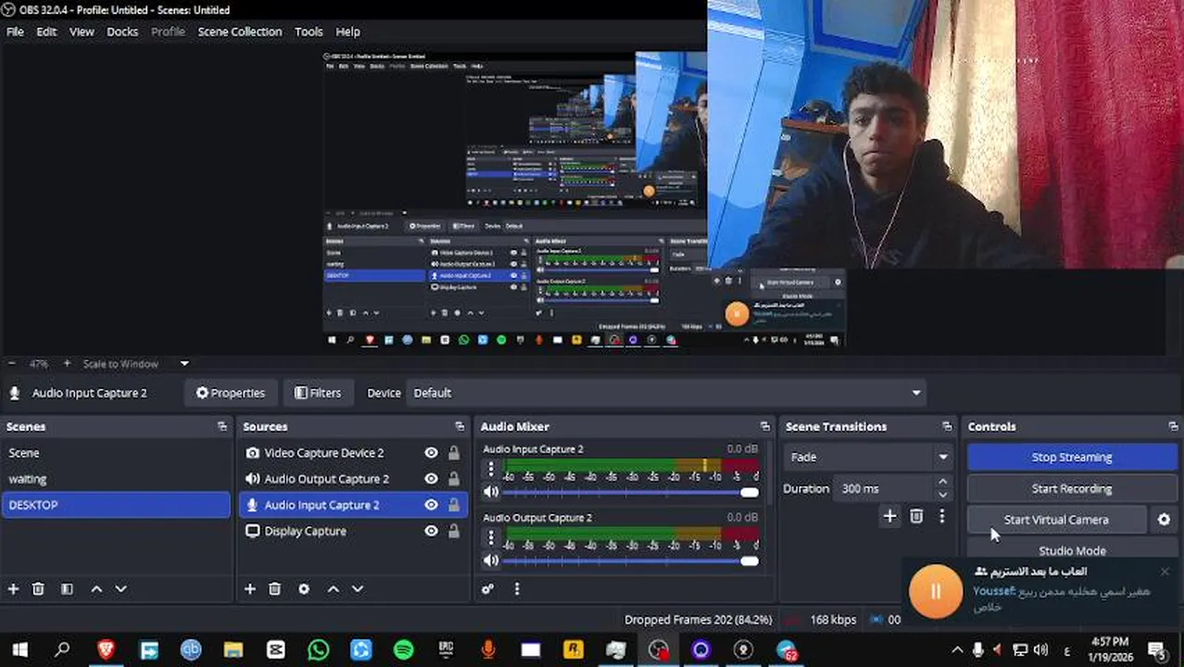Decrease transition duration with down arrow
Screen dimensions: 1184x667
(x=943, y=494)
